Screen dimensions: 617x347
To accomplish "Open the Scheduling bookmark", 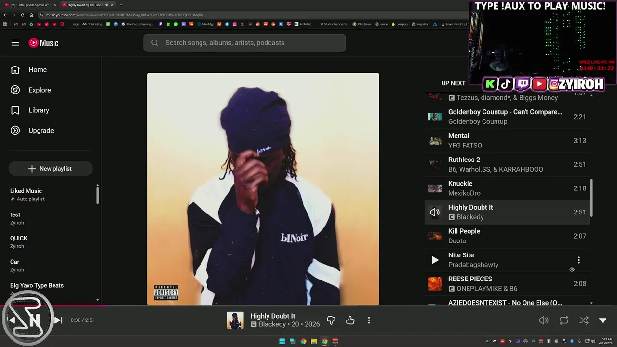I will (92, 24).
